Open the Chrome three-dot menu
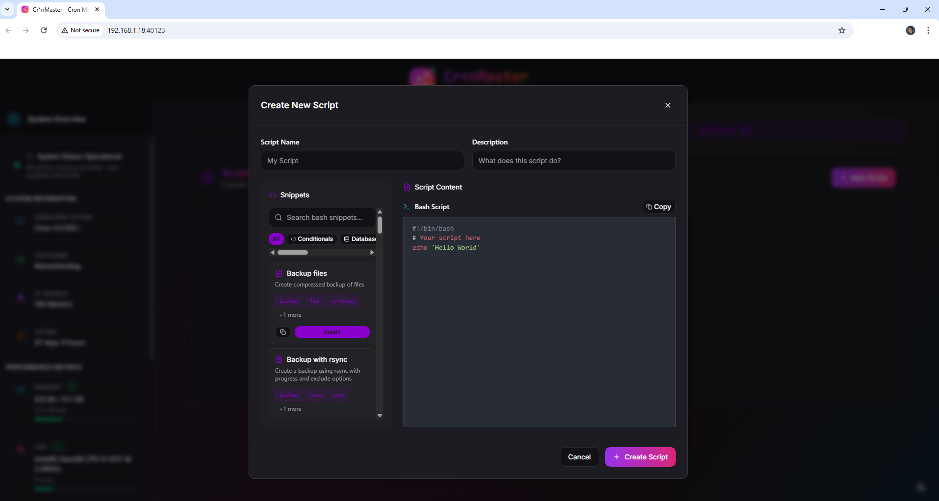Screen dimensions: 939x501 928,30
